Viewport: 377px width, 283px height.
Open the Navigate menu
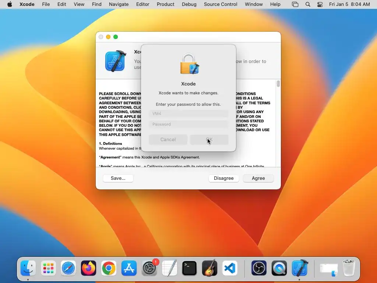point(119,4)
